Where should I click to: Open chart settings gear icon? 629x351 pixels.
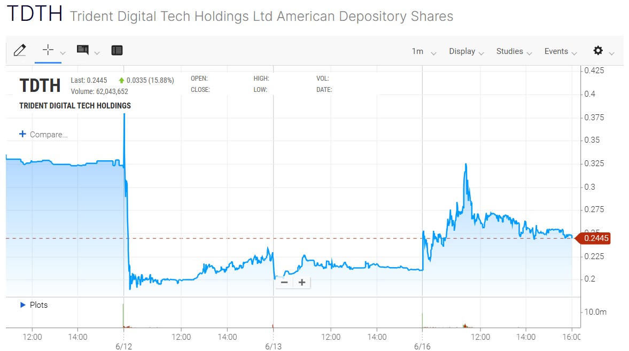tap(598, 51)
